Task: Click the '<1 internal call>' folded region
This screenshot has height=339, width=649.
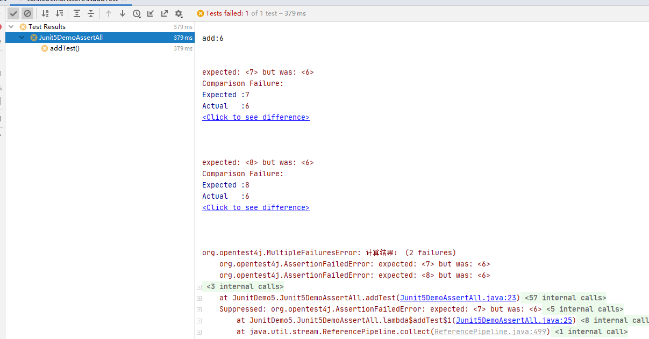Action: 591,331
